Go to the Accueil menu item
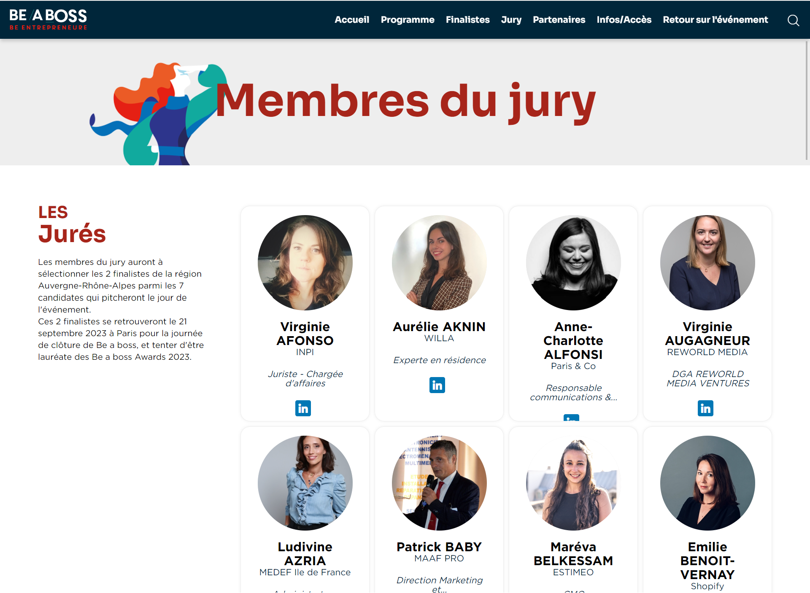Image resolution: width=810 pixels, height=593 pixels. 352,20
